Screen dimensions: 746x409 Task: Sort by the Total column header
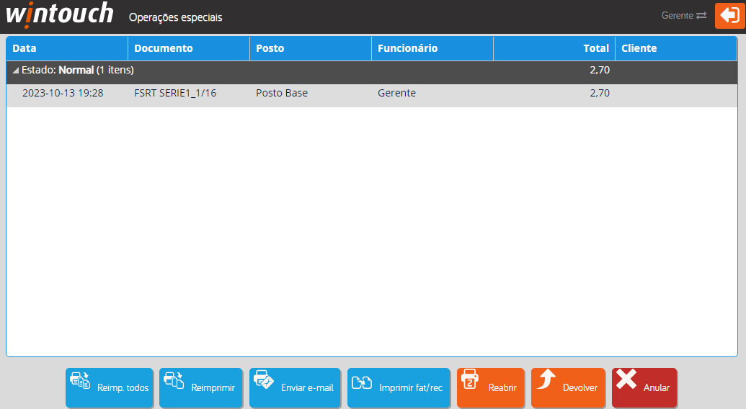[554, 48]
